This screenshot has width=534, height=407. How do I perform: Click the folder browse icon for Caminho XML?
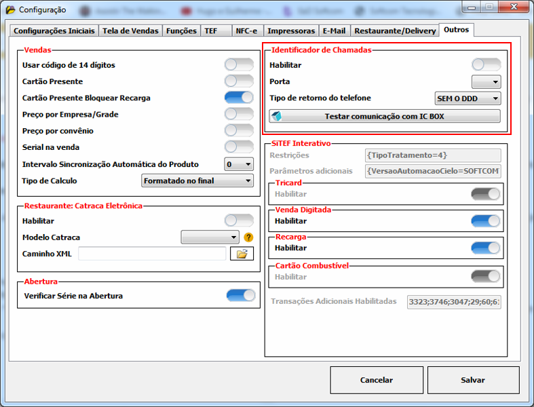tap(242, 254)
